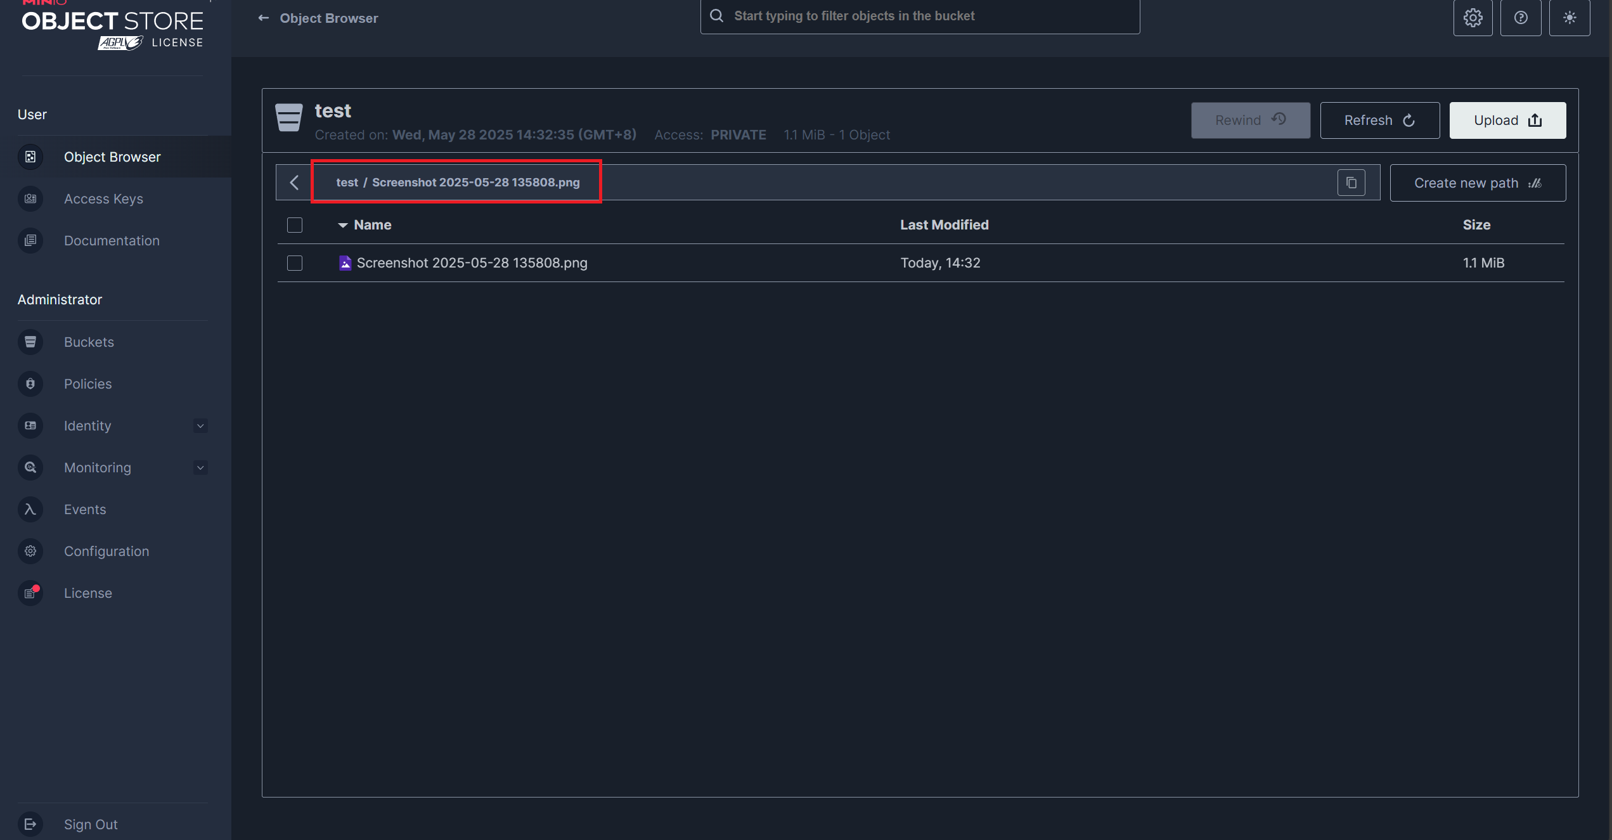Click the back arrow beside Object Browser title
Screen dimensions: 1612x840
coord(264,18)
